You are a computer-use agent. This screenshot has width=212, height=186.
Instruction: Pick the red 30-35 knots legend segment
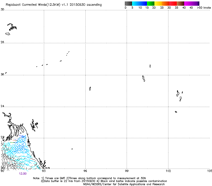173,3
